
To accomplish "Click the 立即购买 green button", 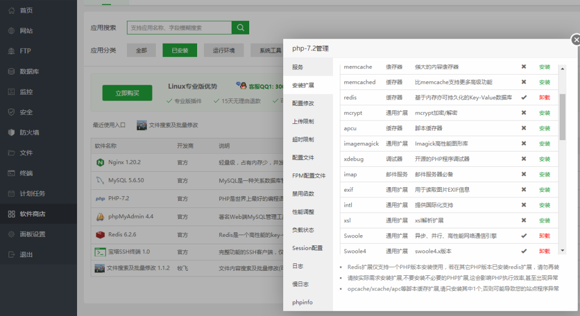I will [127, 93].
